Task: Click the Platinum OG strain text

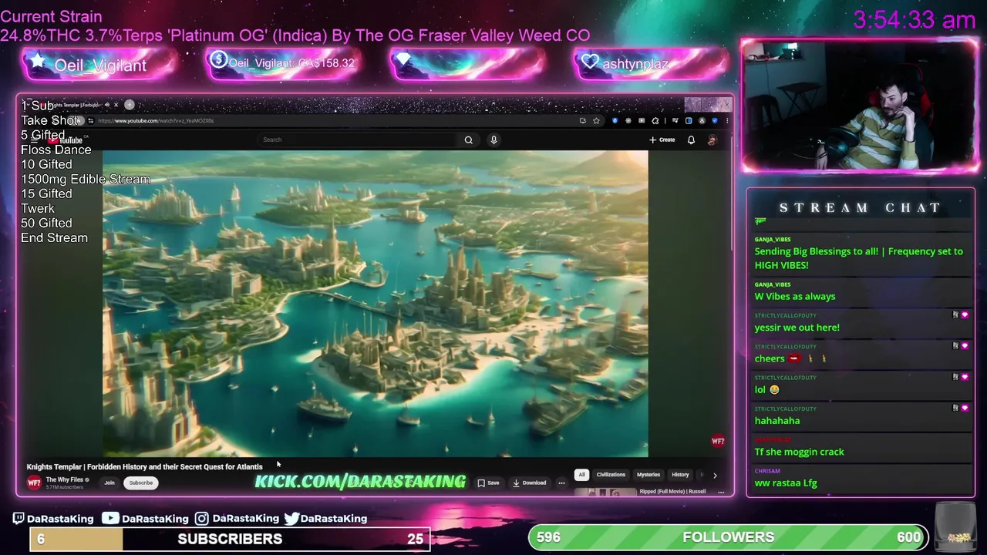Action: coord(295,35)
